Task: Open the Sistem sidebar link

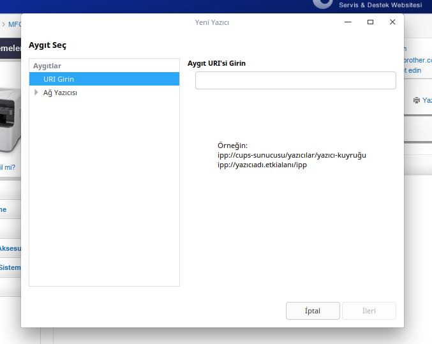Action: [10, 267]
